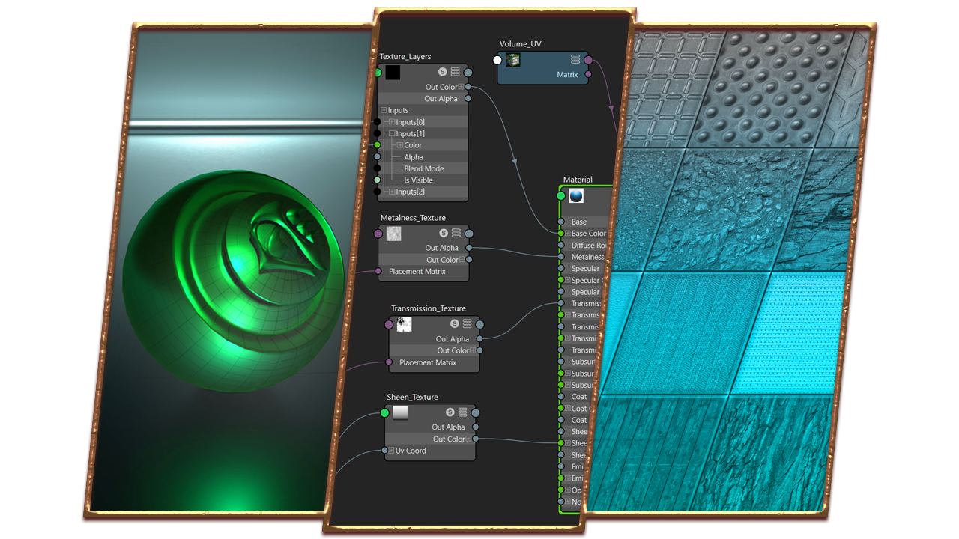Expand Base Color on the Material node
The width and height of the screenshot is (959, 539).
(568, 233)
